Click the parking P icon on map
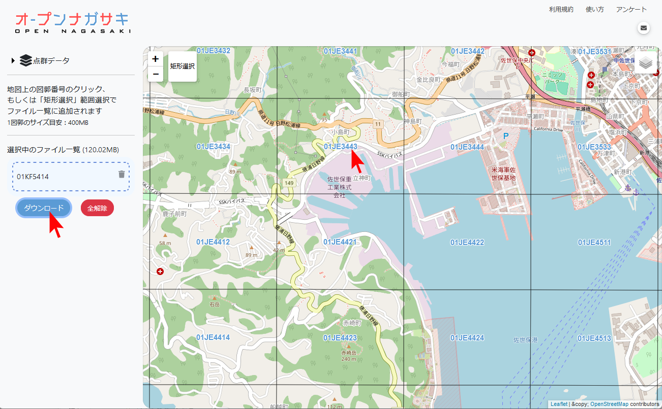662x409 pixels. coord(505,136)
